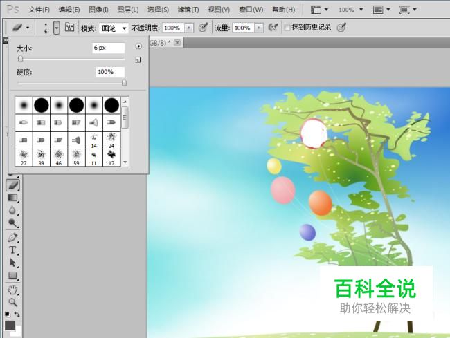The height and width of the screenshot is (338, 450).
Task: Open the 图层(L) menu
Action: tap(127, 10)
